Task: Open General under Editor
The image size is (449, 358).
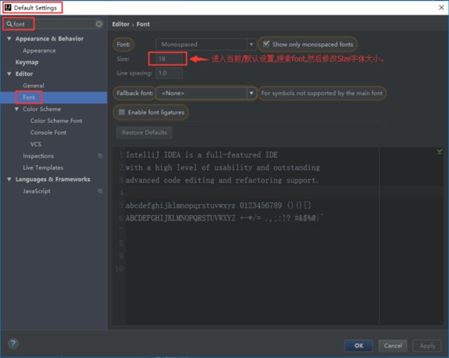Action: coord(34,86)
